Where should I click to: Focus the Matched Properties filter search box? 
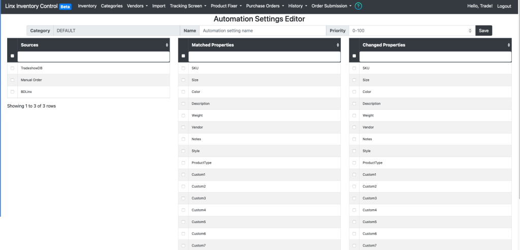264,57
